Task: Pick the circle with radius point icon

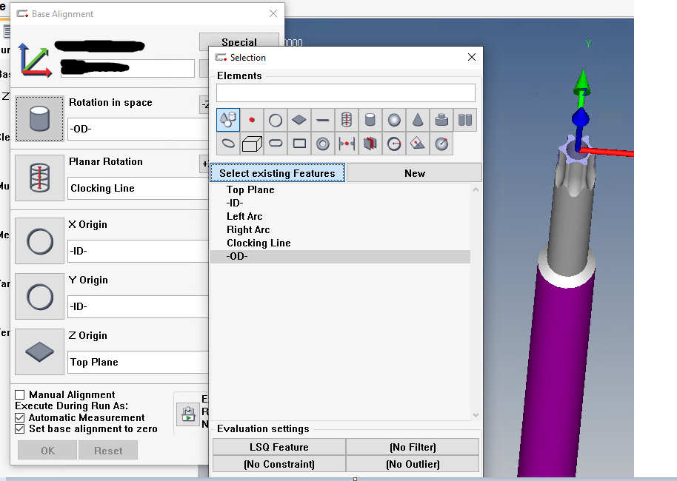Action: (x=394, y=144)
